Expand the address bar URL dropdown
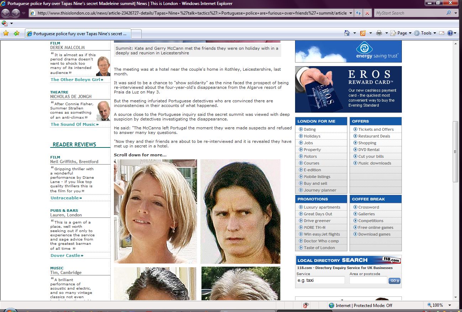 [x=351, y=13]
